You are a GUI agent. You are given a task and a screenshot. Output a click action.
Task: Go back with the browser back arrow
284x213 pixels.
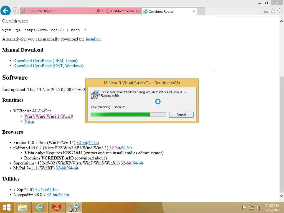[6, 11]
